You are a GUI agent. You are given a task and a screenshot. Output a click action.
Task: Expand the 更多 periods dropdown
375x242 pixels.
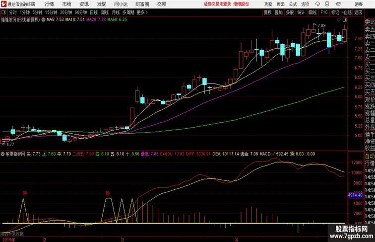point(142,12)
